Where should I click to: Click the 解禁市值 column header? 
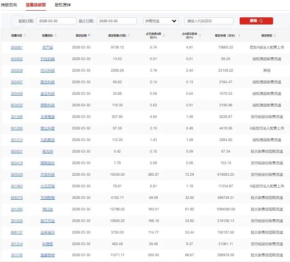[222, 35]
